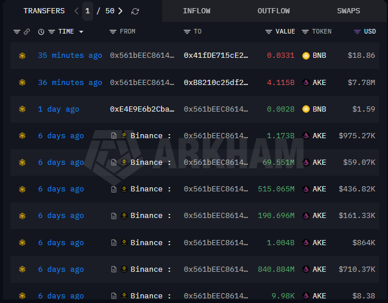Image resolution: width=388 pixels, height=303 pixels.
Task: Click AKE token logo in 69.551M row
Action: click(306, 162)
